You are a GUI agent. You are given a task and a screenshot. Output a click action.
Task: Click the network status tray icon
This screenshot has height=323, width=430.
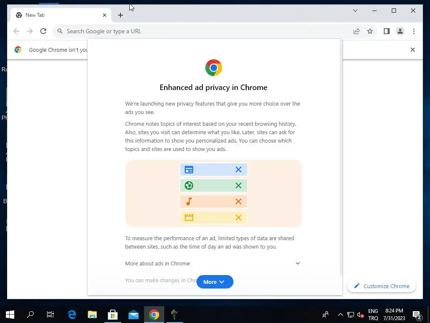tap(351, 315)
